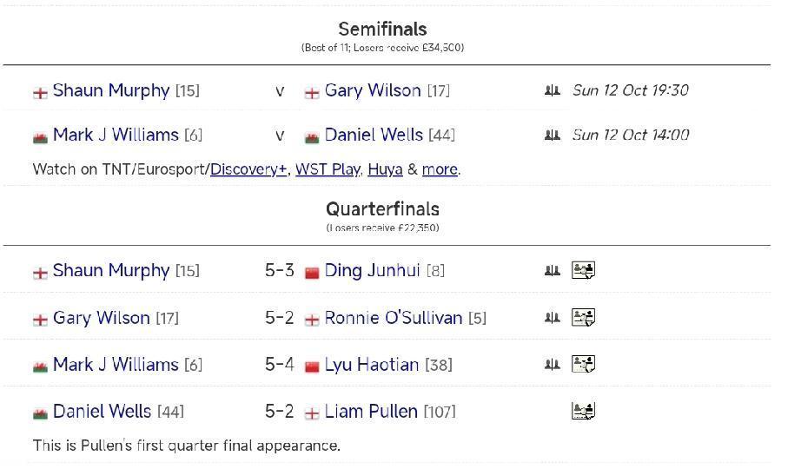Select Liam Pullen player link
801x469 pixels.
click(x=371, y=412)
